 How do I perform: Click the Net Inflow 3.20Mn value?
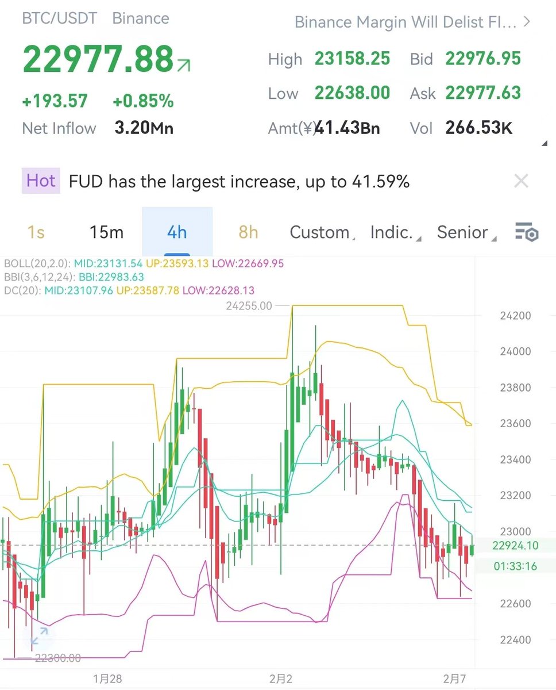coord(144,128)
